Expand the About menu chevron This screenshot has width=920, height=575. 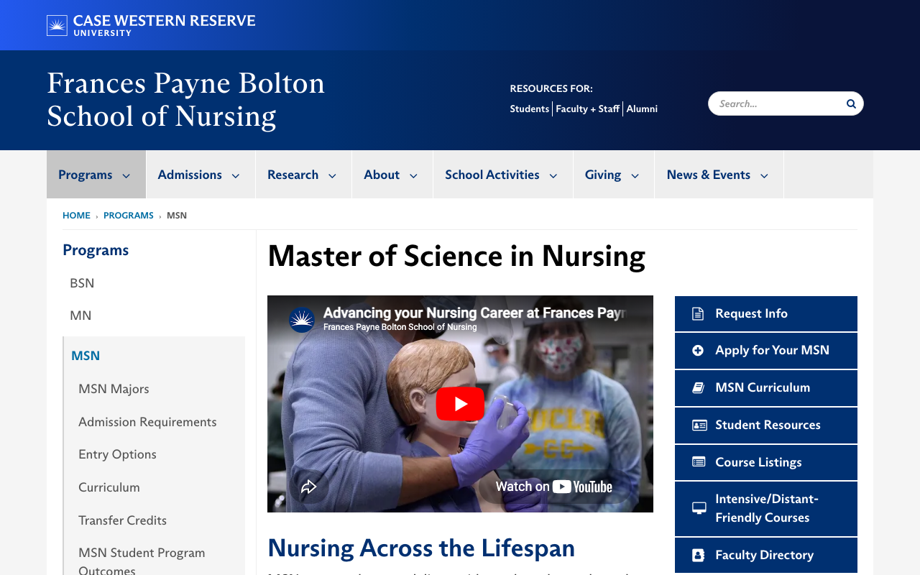tap(413, 175)
